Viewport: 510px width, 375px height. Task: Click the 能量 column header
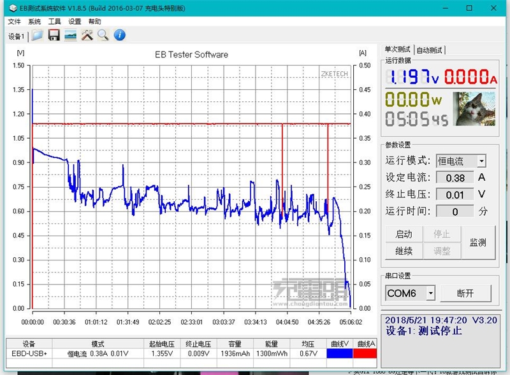tap(272, 343)
